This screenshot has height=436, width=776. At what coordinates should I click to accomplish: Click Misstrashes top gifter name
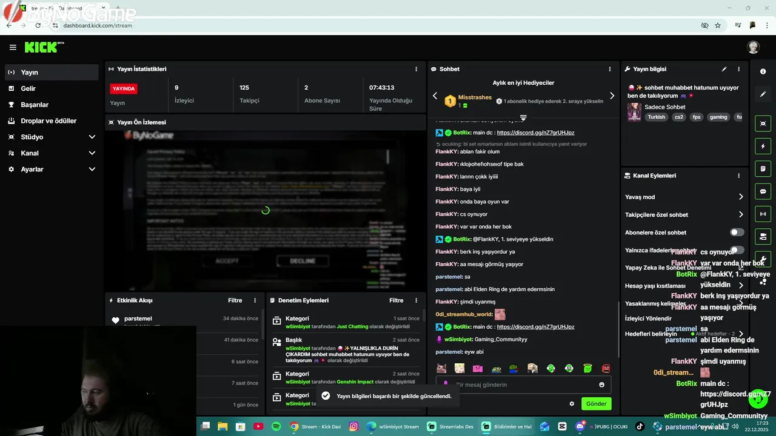(x=475, y=97)
